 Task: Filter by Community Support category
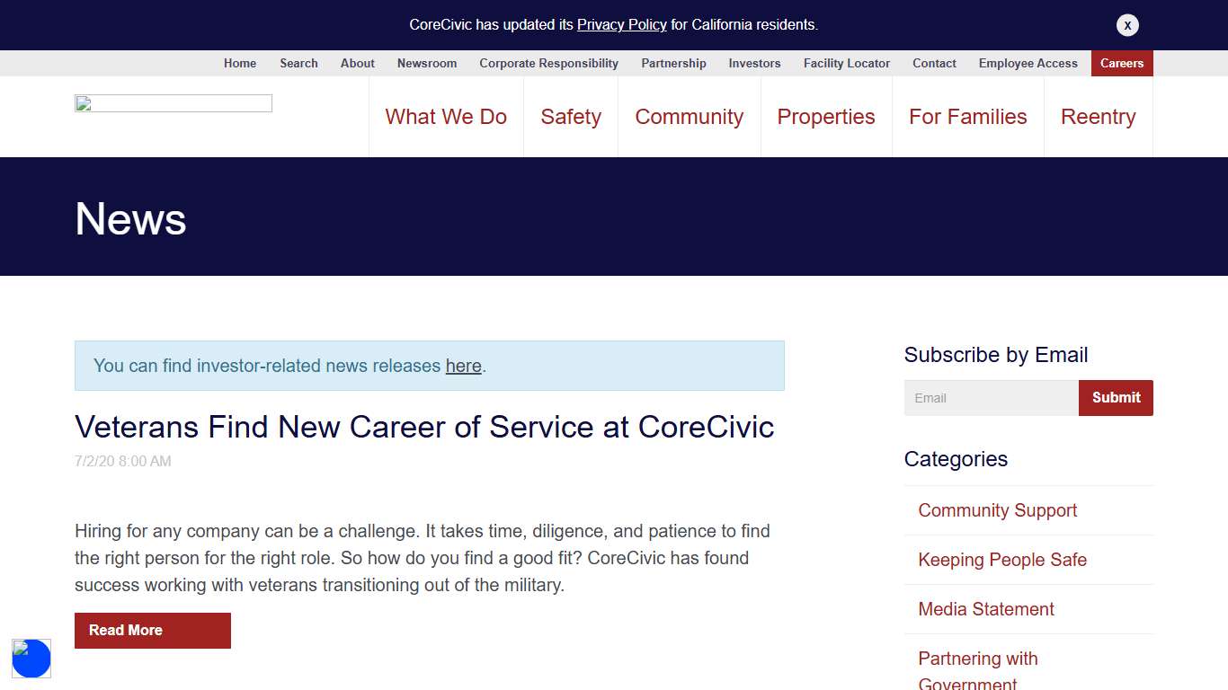tap(997, 510)
